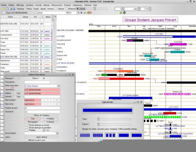This screenshot has height=152, width=196.
Task: Click the black snowflake icon below date fields
Action: click(x=124, y=13)
